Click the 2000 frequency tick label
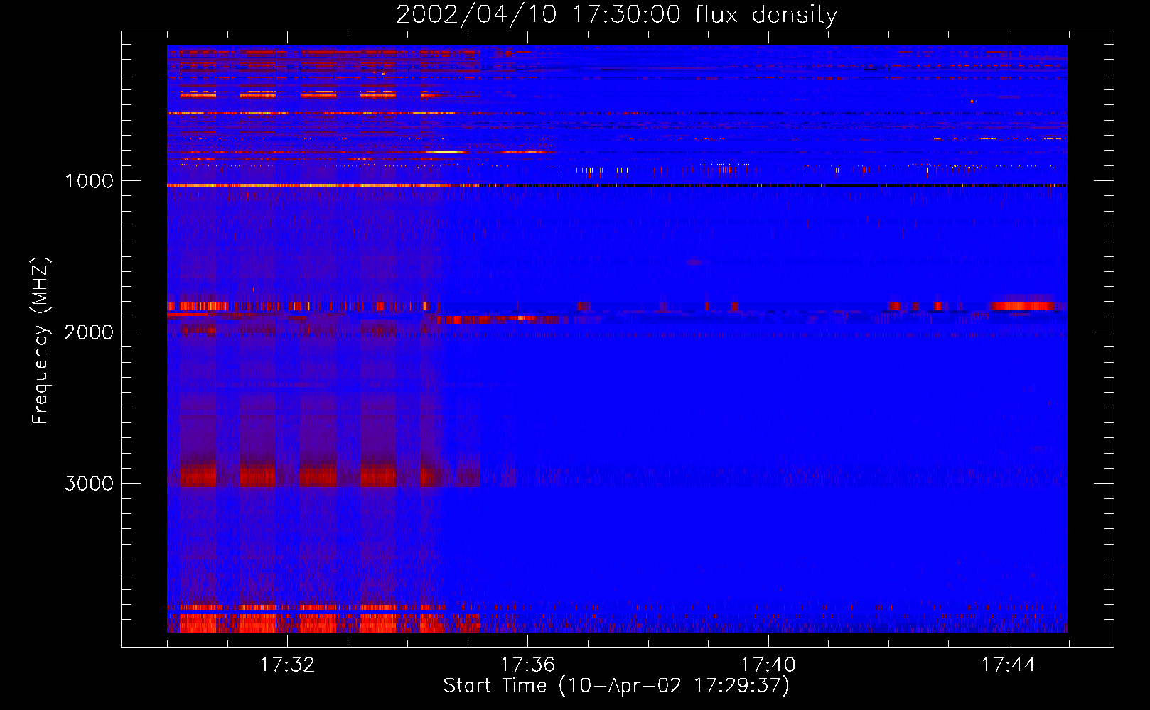Viewport: 1150px width, 710px height. point(89,332)
